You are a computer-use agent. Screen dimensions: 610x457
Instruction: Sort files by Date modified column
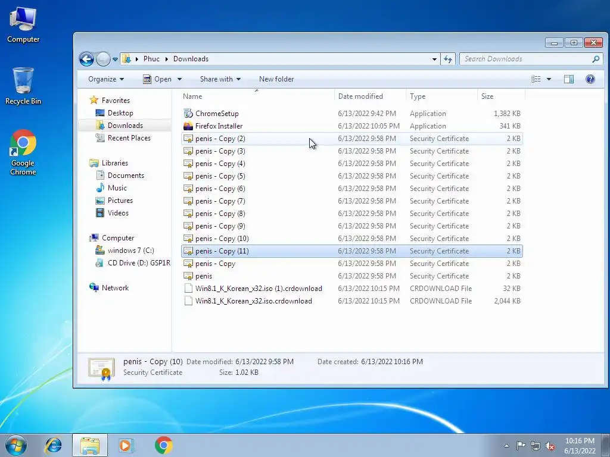[x=370, y=96]
